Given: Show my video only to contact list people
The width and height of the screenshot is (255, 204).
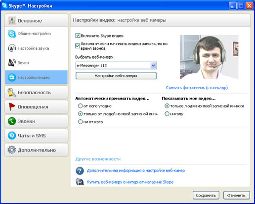Looking at the screenshot, I should click(x=167, y=106).
